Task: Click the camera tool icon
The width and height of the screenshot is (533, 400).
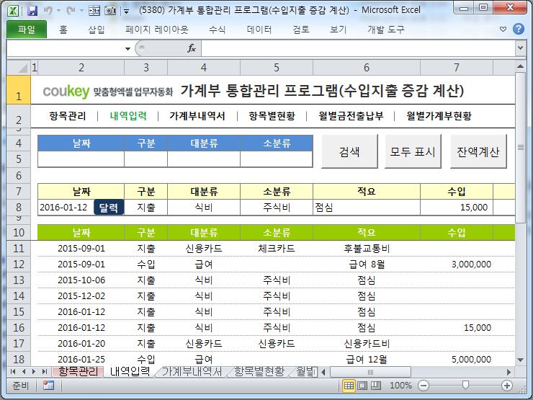Action: click(x=110, y=11)
